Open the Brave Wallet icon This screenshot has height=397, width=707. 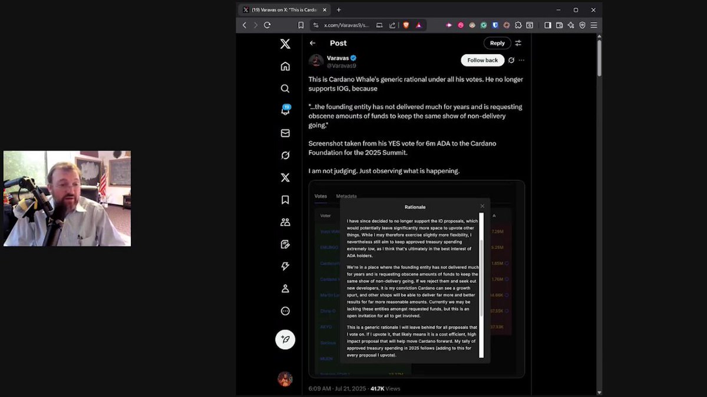[559, 25]
